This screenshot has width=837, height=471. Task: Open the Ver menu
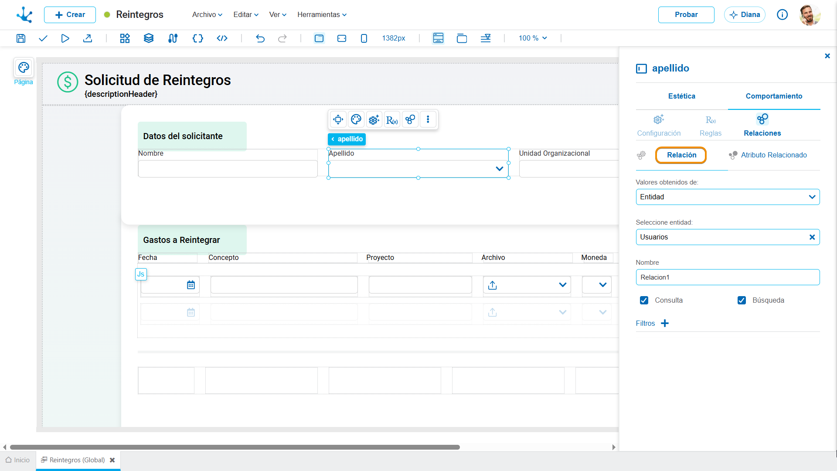[278, 15]
